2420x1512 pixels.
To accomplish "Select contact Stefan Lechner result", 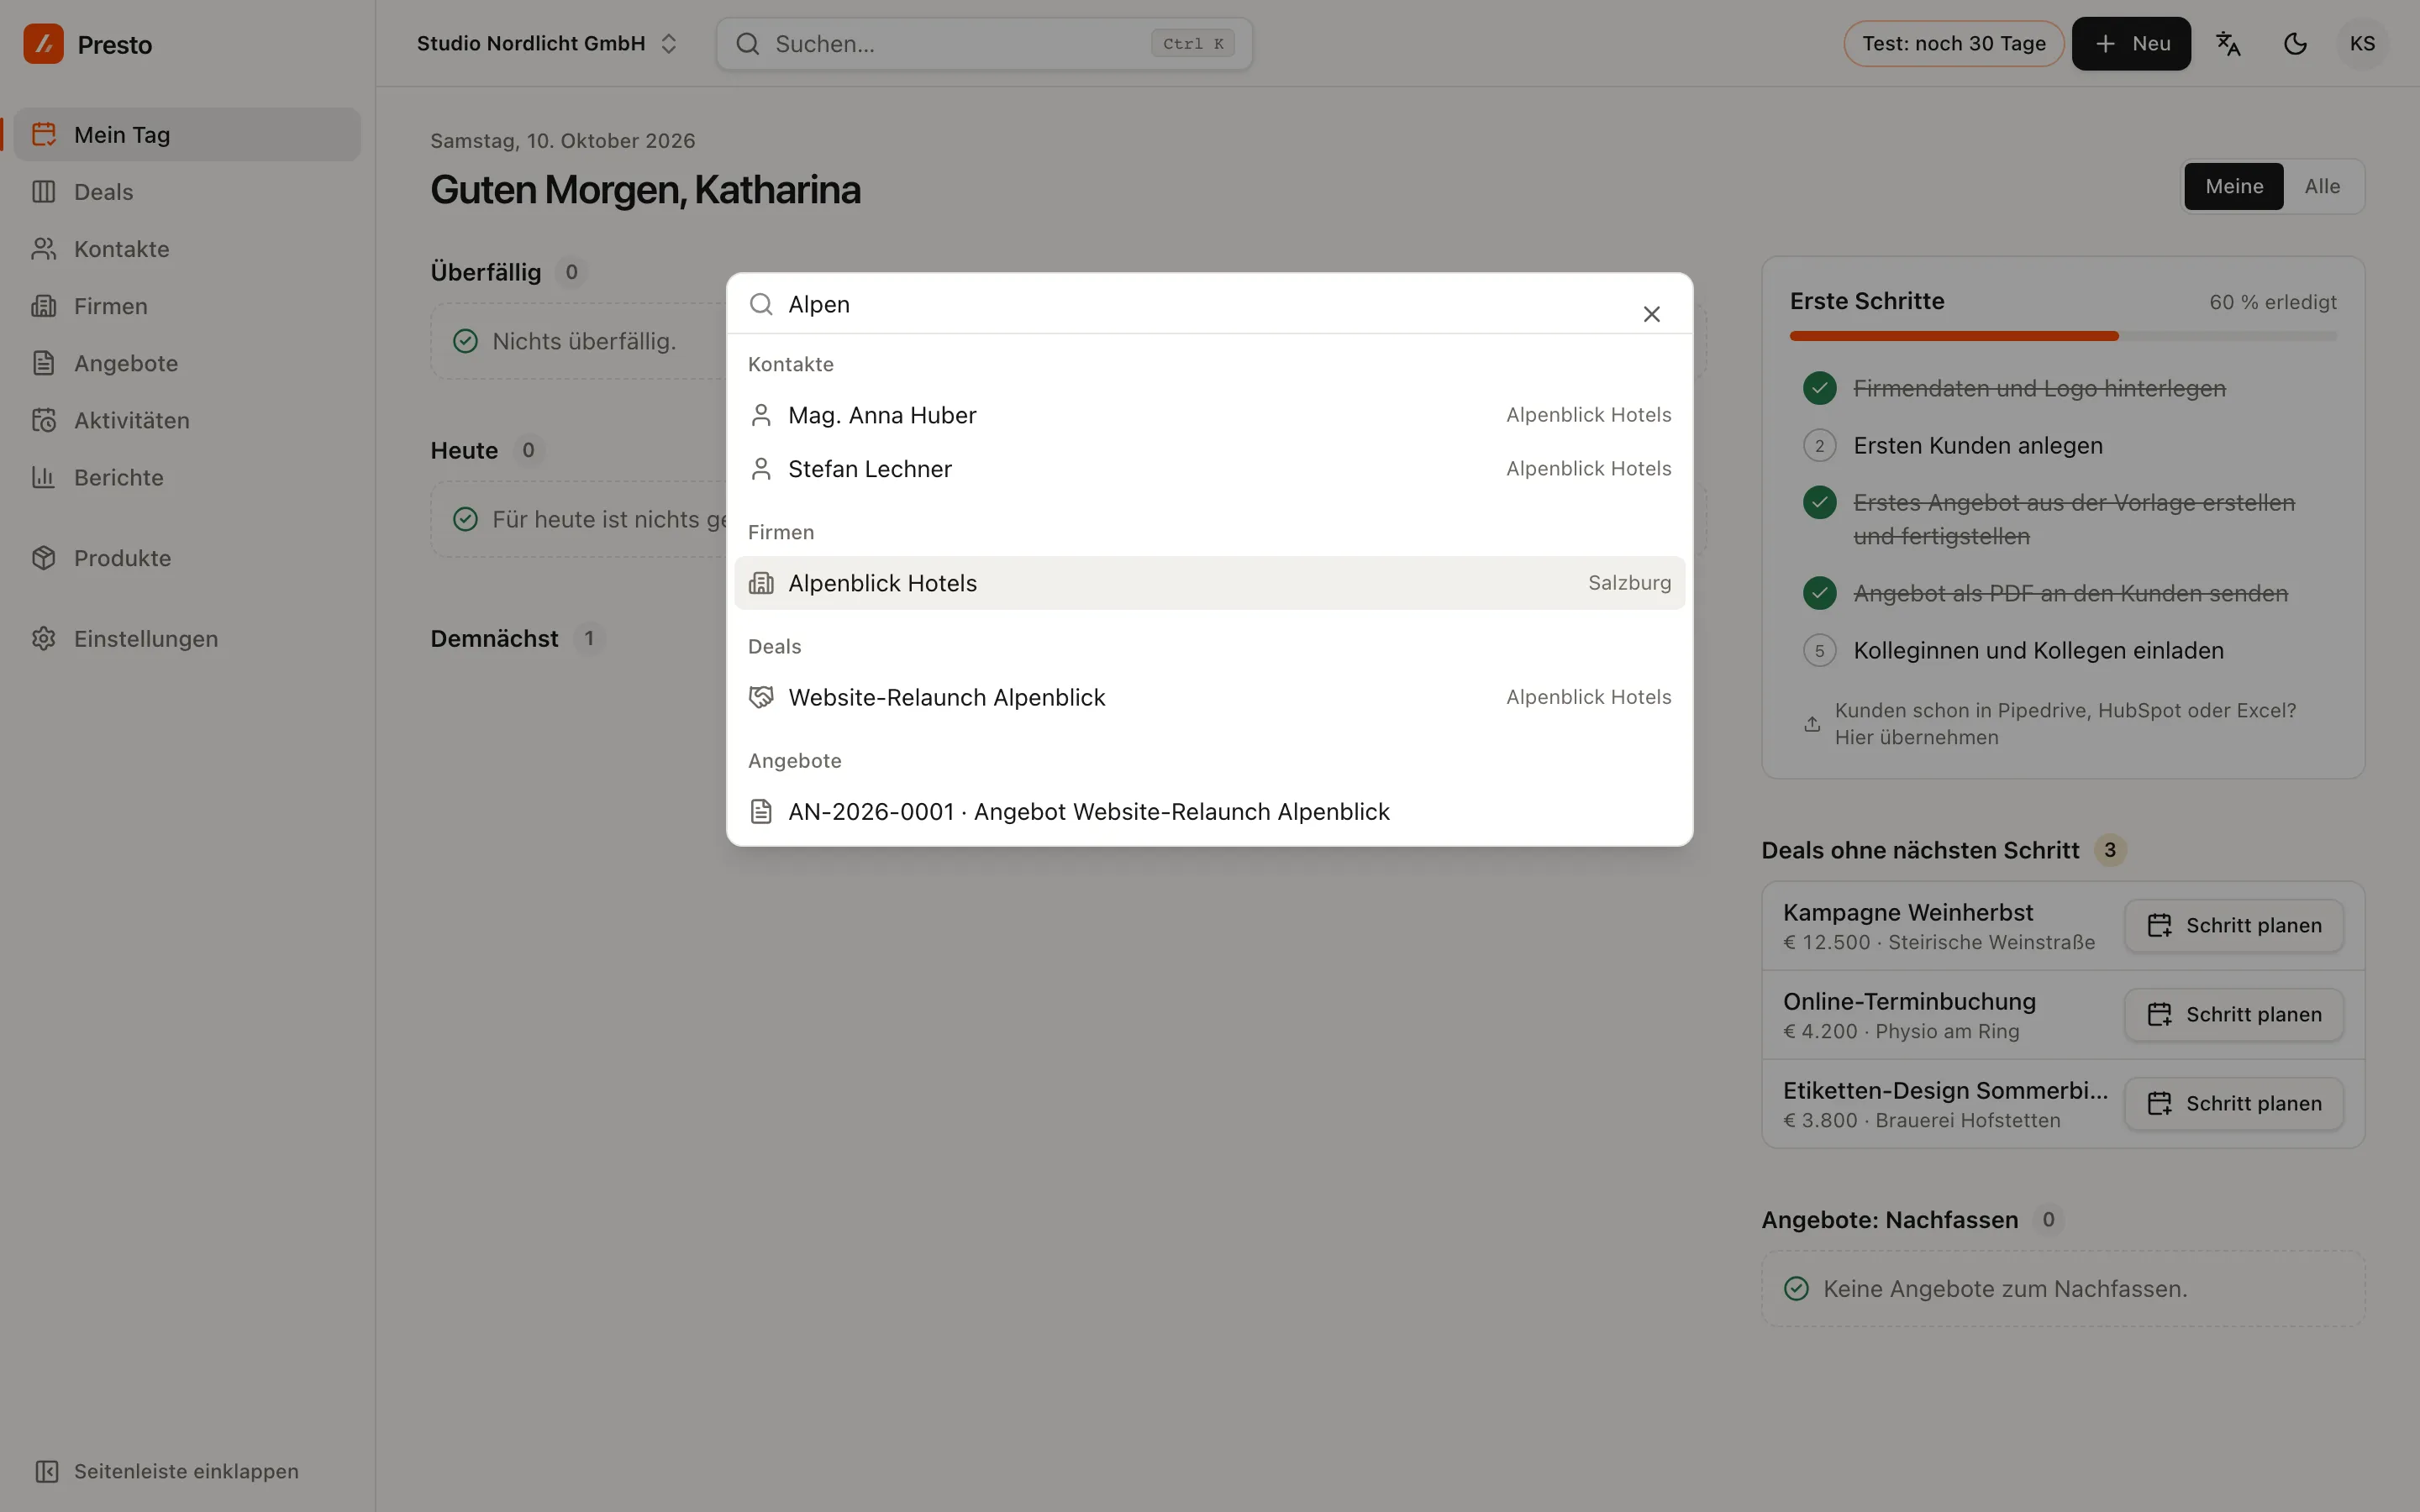I will tap(1209, 469).
